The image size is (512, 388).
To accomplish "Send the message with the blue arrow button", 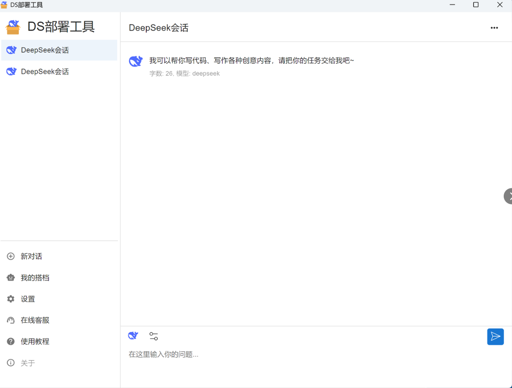I will click(x=495, y=336).
